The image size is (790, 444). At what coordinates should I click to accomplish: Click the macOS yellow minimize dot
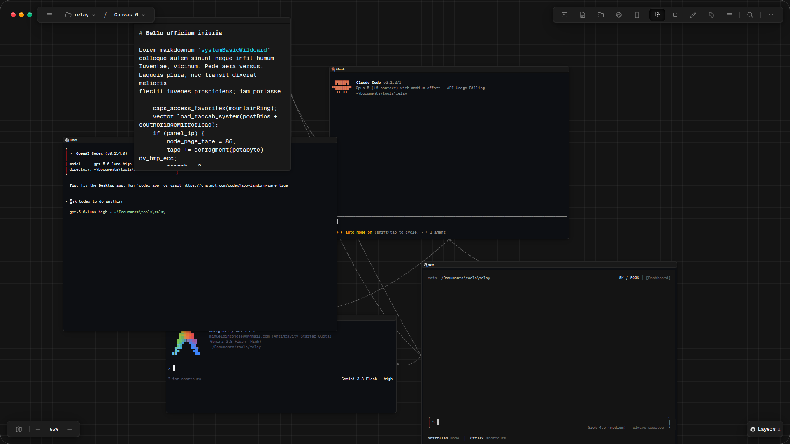[x=21, y=15]
